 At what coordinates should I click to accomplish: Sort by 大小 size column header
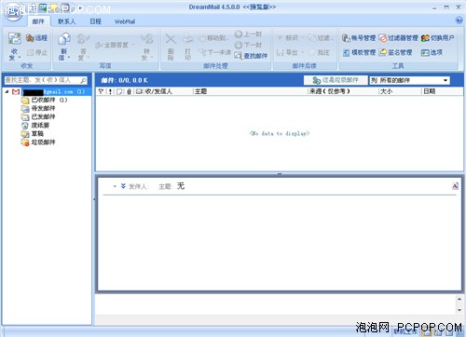(400, 91)
